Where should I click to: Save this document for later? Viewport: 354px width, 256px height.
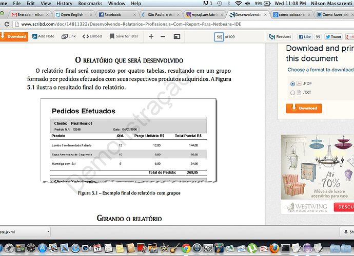point(124,36)
